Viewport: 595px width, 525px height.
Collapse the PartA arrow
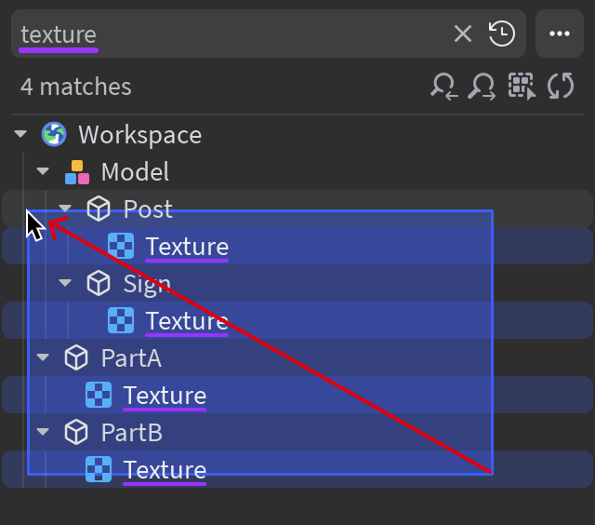43,358
